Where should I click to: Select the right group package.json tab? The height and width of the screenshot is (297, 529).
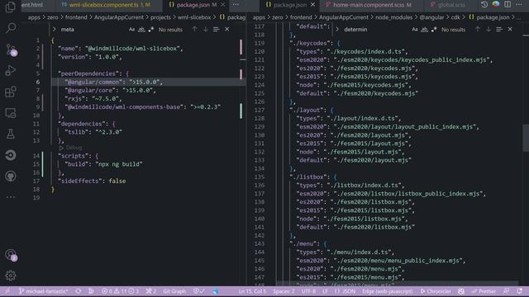click(290, 5)
